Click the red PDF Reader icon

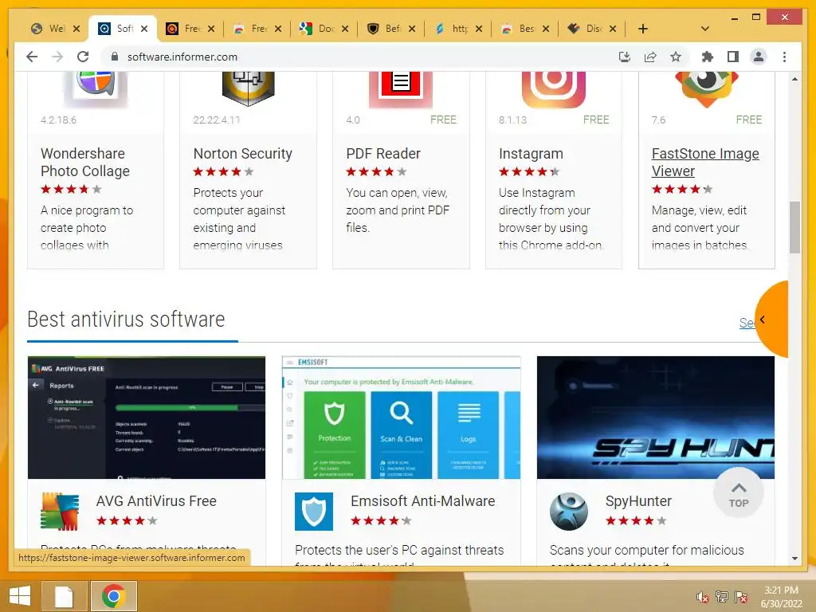pos(401,88)
